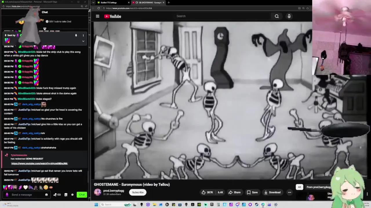Screen dimensions: 371x208
Task: Bookmark this page with star icon
Action: tap(308, 8)
